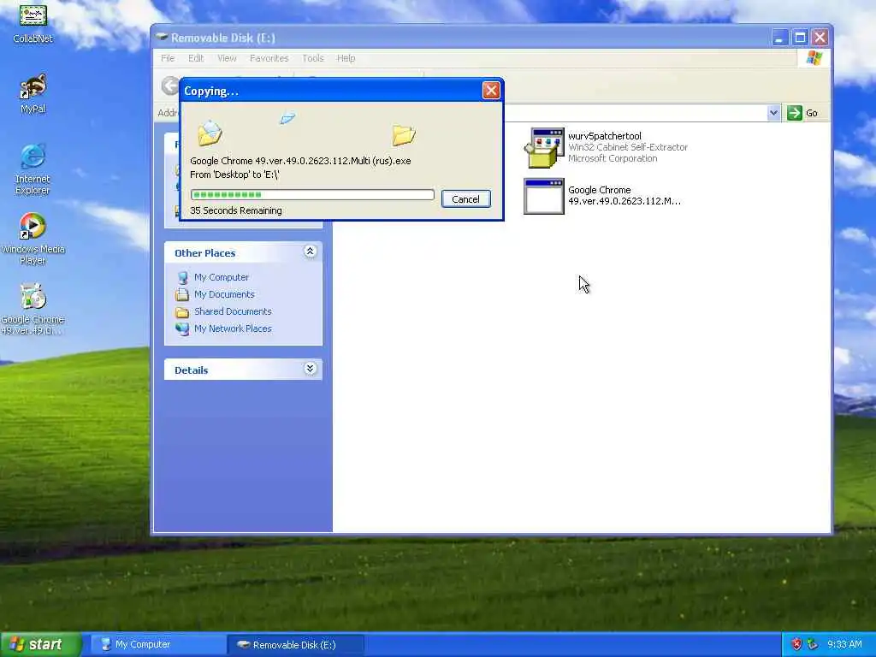Image resolution: width=876 pixels, height=657 pixels.
Task: Click the My Computer icon in Other Places
Action: 183,277
